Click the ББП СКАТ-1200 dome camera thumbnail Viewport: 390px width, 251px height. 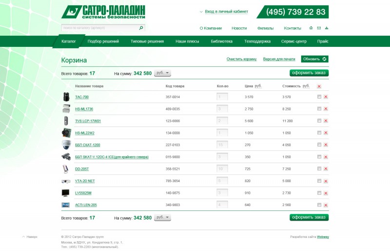66,145
